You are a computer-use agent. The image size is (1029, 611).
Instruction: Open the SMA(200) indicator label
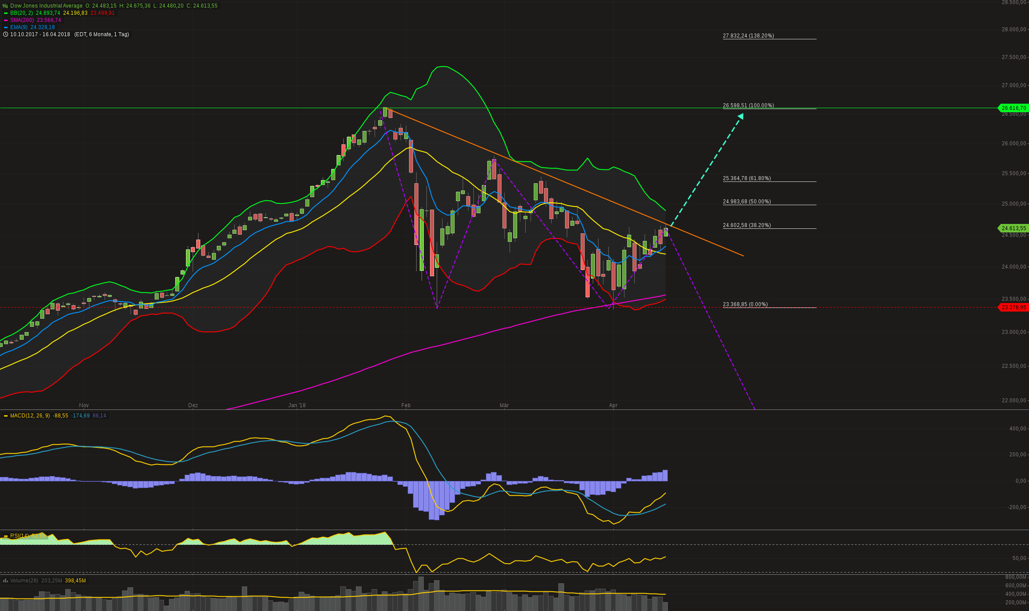coord(22,20)
